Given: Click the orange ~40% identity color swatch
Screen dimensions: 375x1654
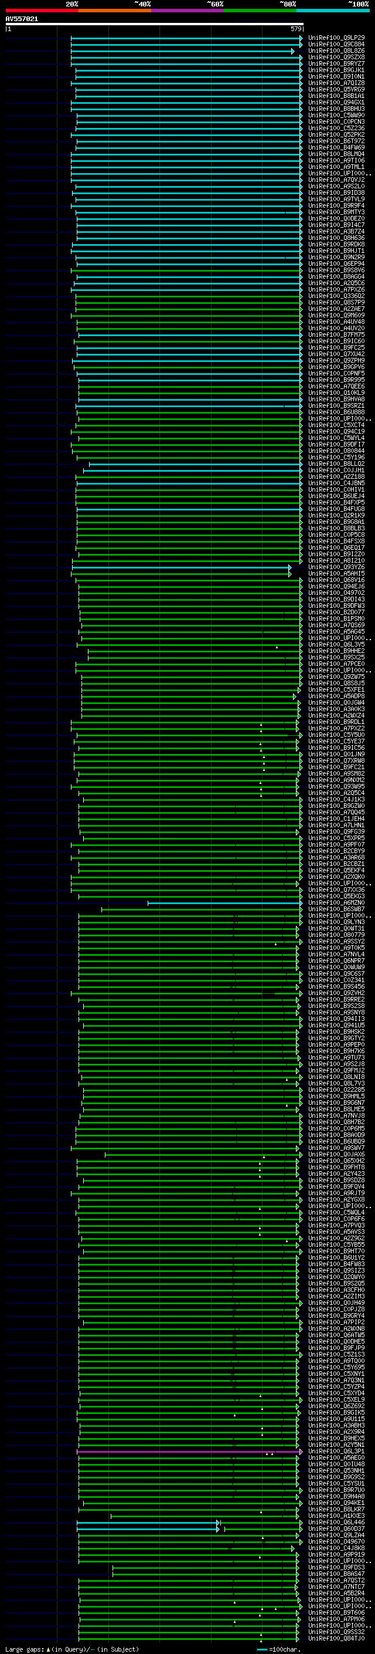Looking at the screenshot, I should [x=114, y=11].
